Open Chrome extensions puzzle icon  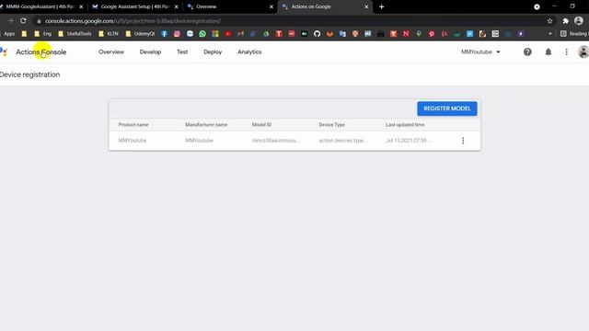[x=565, y=21]
